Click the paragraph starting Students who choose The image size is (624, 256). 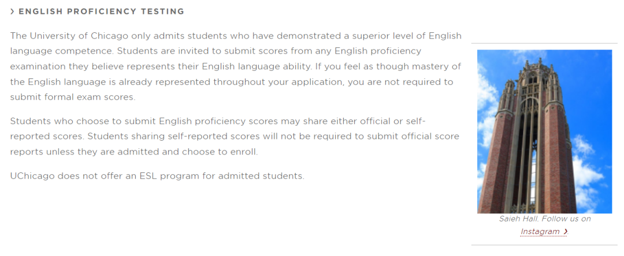click(235, 136)
